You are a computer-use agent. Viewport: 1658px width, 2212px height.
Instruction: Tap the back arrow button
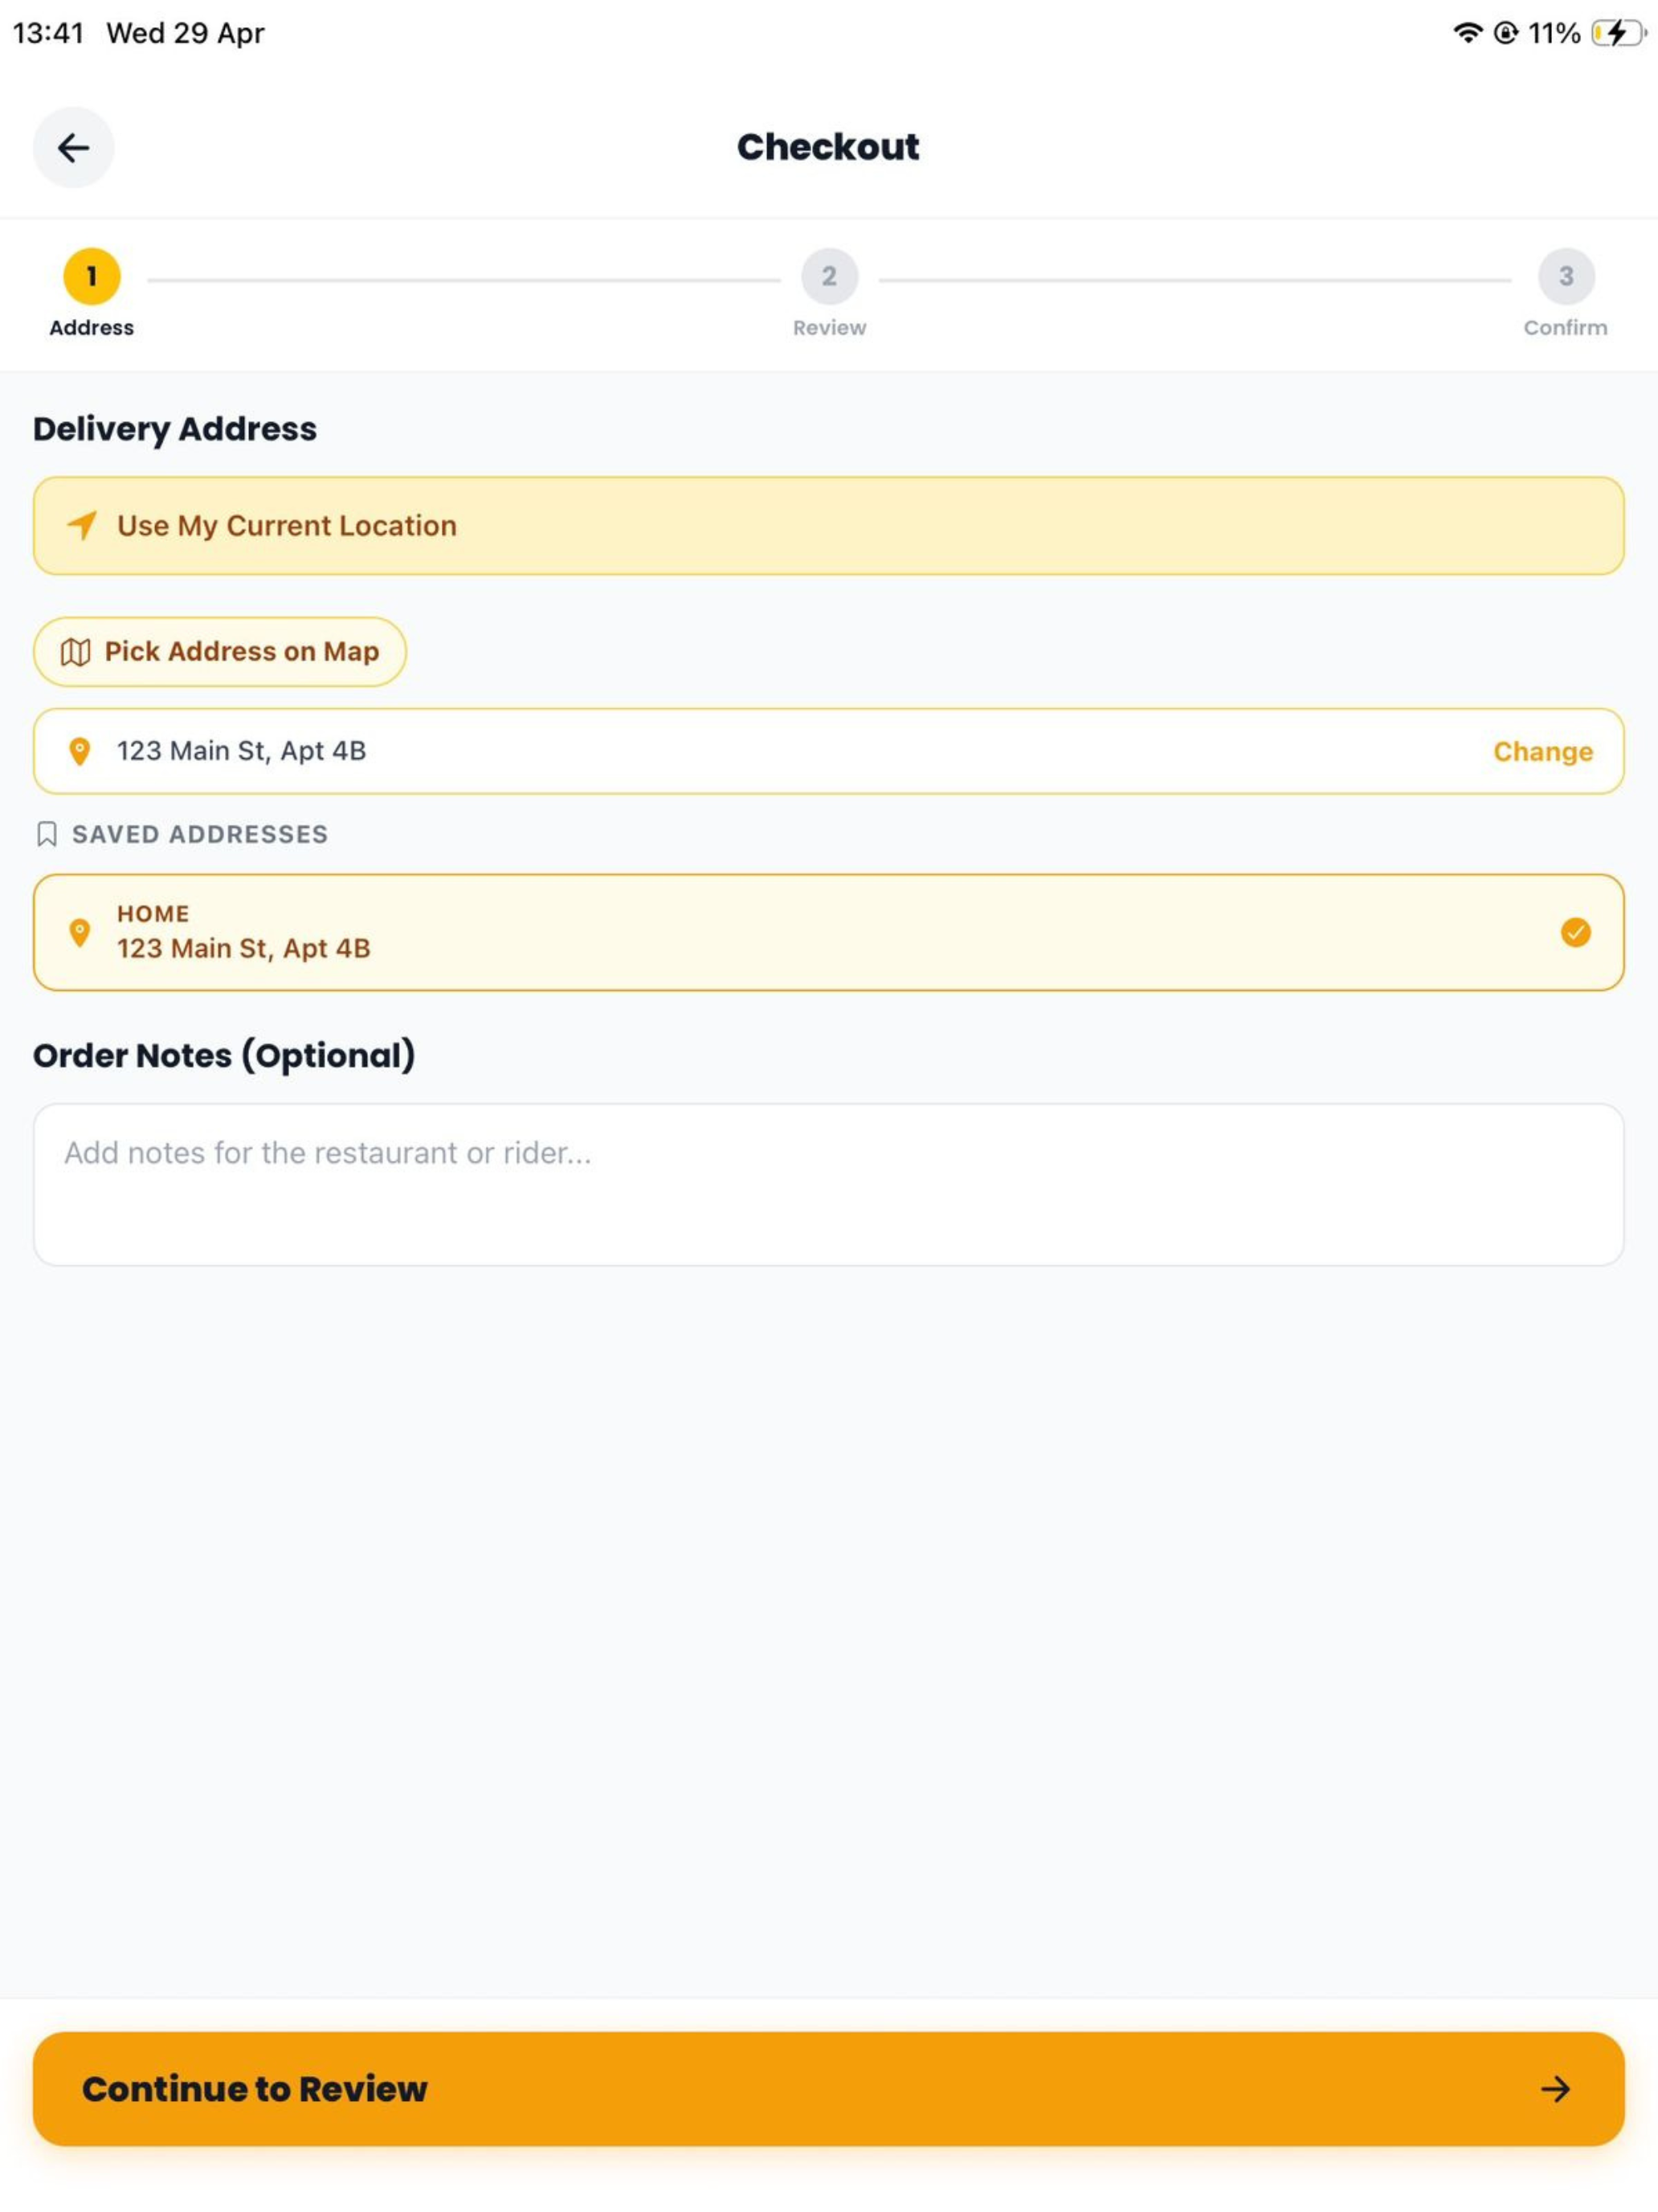click(73, 147)
